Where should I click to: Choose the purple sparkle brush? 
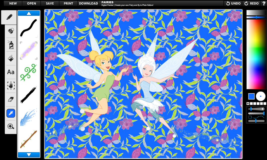click(29, 50)
